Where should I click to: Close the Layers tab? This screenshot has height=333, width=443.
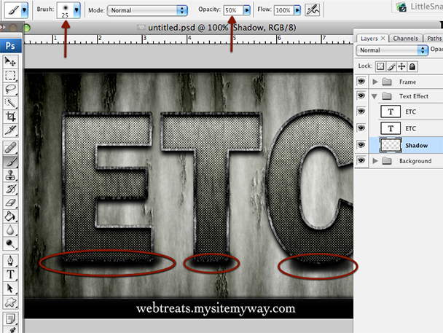pyautogui.click(x=383, y=38)
